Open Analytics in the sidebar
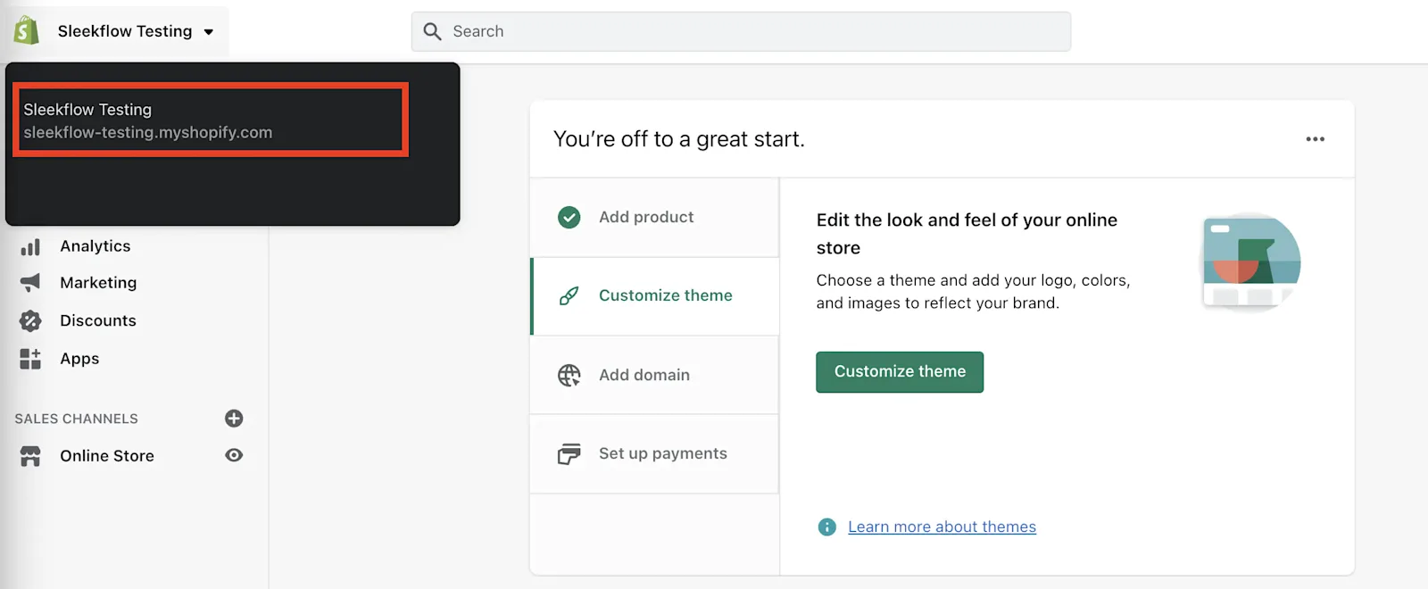Image resolution: width=1428 pixels, height=589 pixels. (95, 246)
